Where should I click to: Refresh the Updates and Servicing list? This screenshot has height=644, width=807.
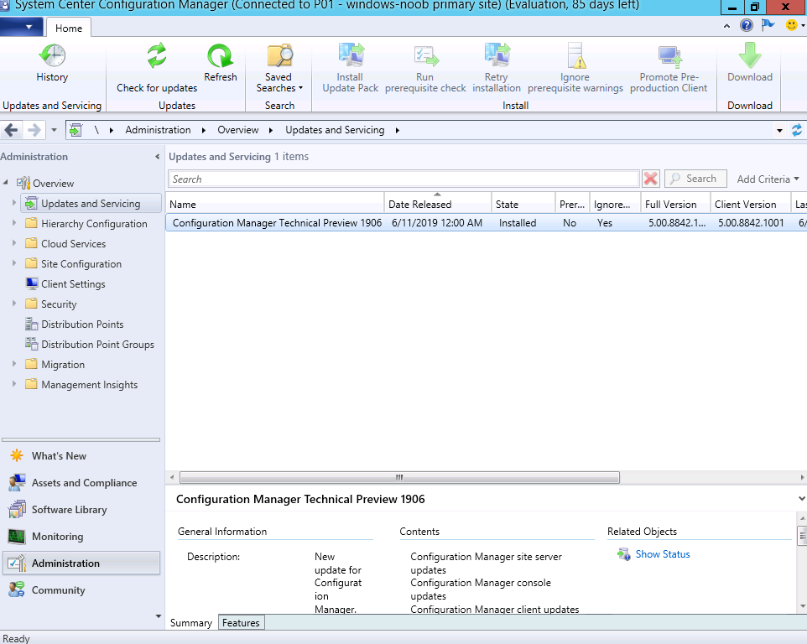[221, 63]
